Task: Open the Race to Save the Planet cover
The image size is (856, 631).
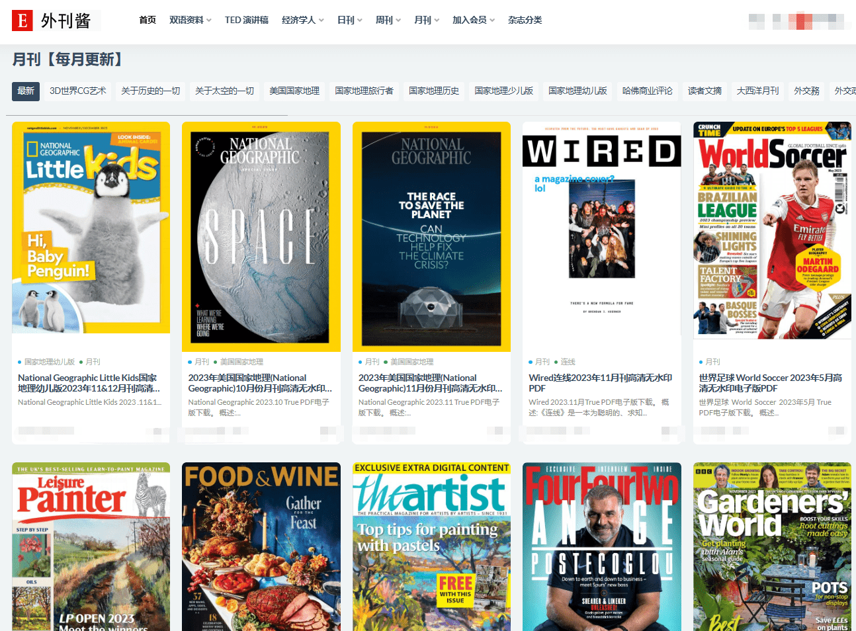Action: point(431,237)
